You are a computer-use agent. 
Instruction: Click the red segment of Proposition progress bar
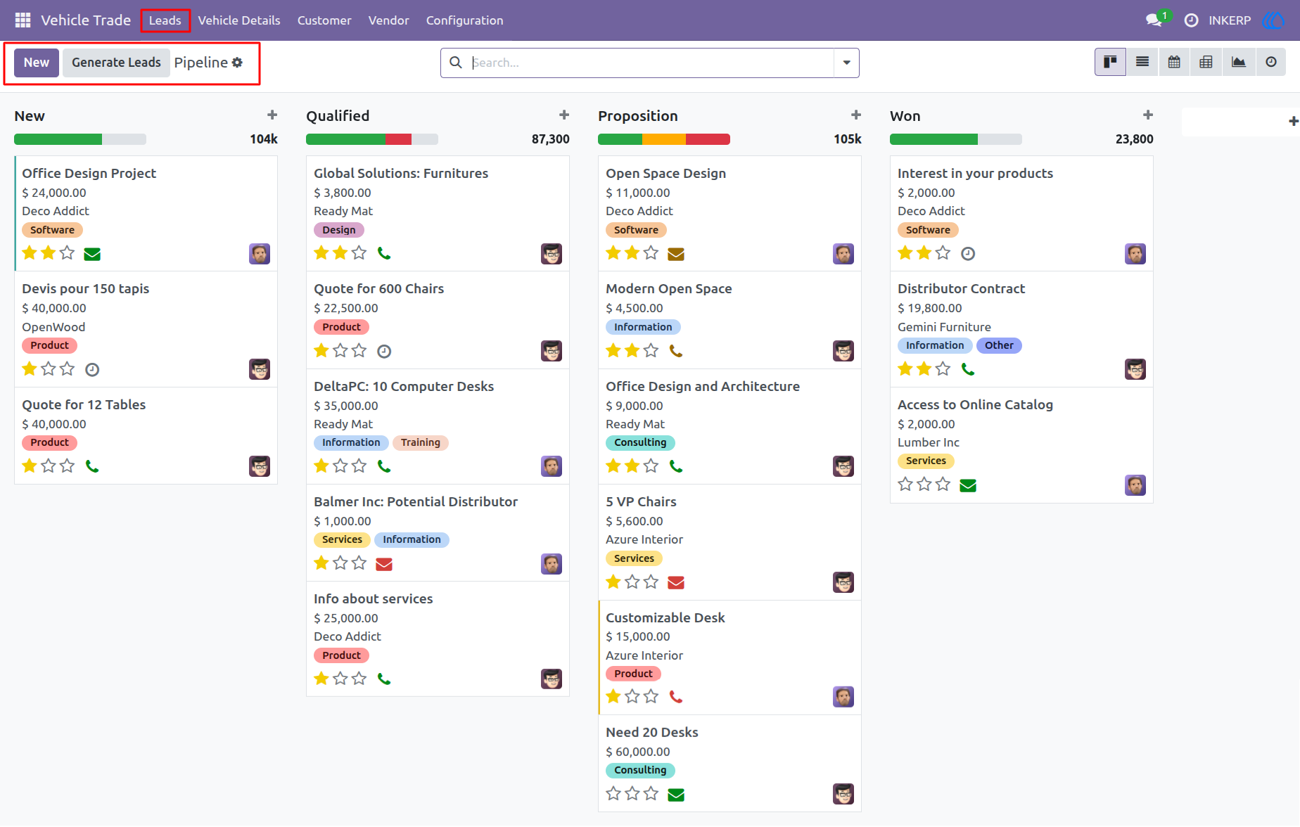coord(708,139)
